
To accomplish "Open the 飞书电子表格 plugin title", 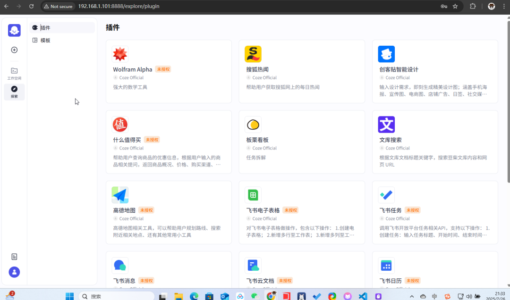I will click(263, 210).
